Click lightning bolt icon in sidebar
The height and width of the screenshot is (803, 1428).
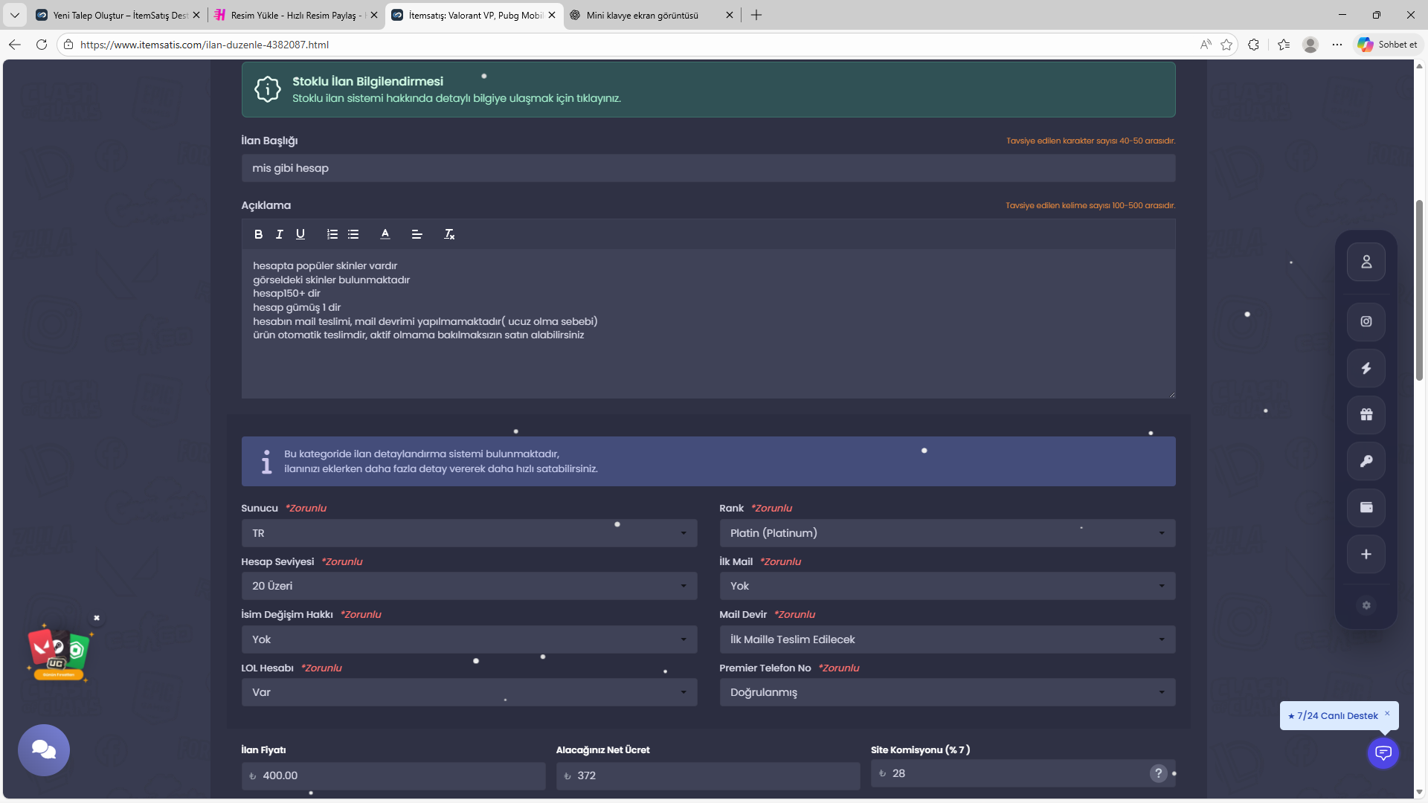tap(1366, 368)
